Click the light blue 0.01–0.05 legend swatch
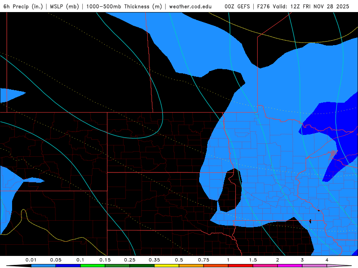This screenshot has width=358, height=268. tap(43, 266)
